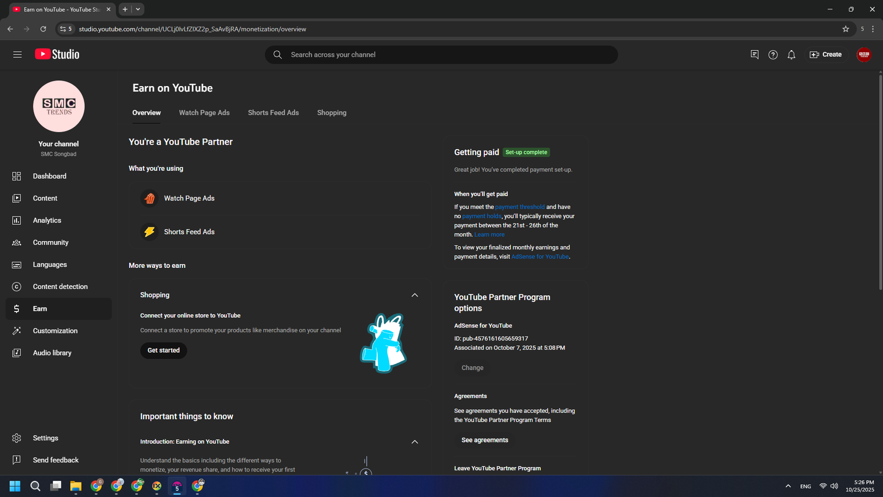Click the Help question mark icon

(773, 55)
